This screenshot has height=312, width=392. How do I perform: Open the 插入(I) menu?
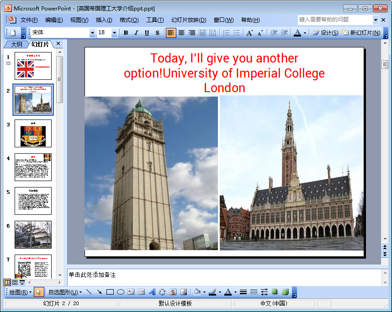pos(104,20)
